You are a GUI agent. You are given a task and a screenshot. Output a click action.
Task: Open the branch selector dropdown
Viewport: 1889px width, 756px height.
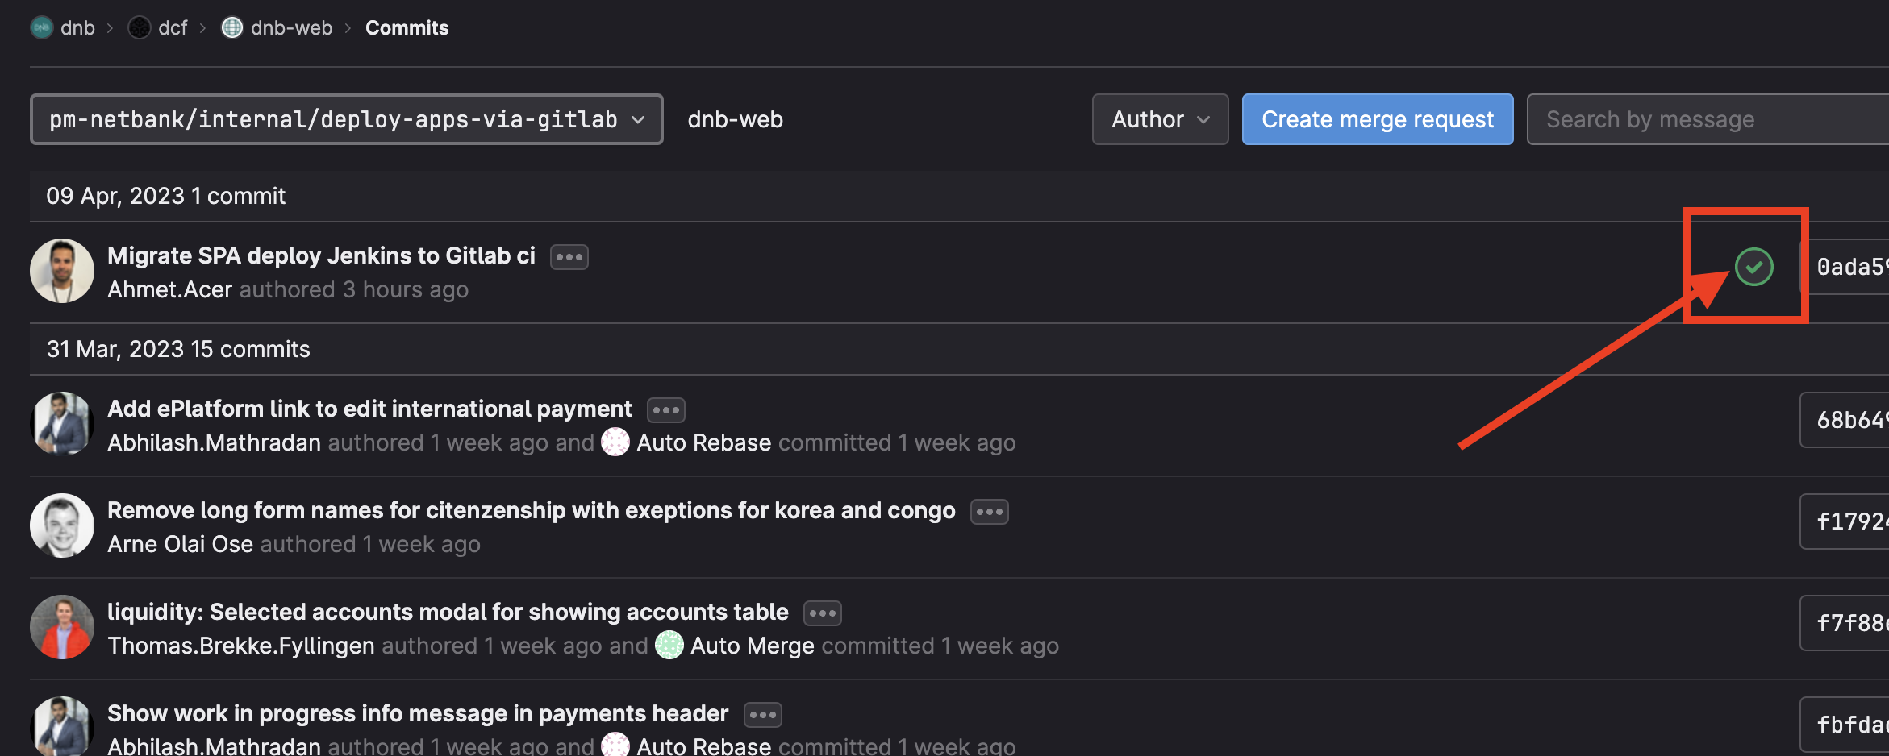pyautogui.click(x=347, y=119)
